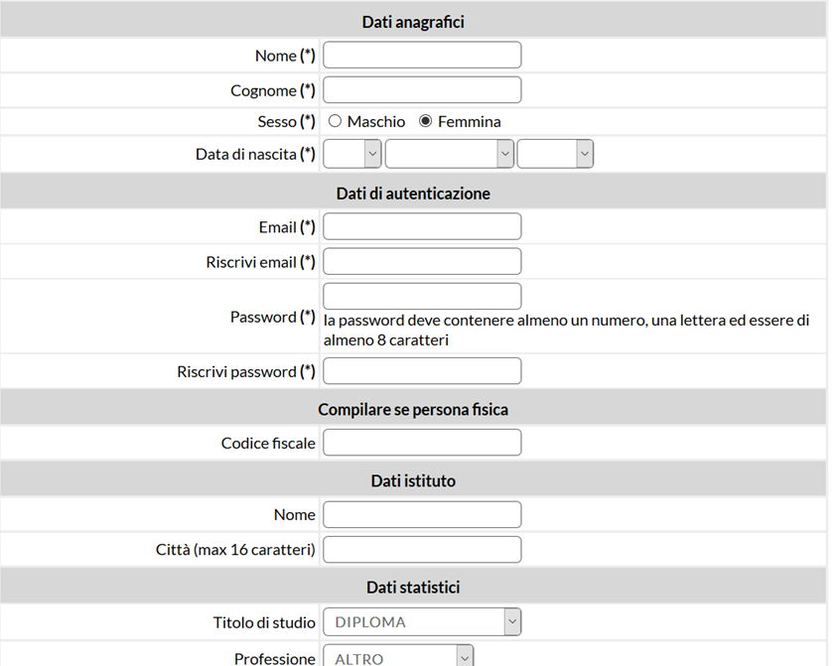Open the birth day dropdown
833x666 pixels.
coord(352,154)
